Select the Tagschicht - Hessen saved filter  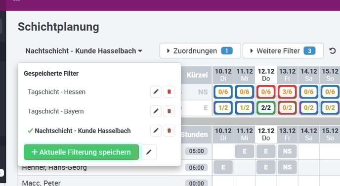(57, 92)
